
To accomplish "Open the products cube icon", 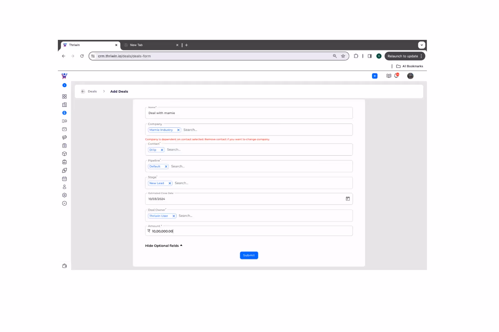I will click(64, 154).
